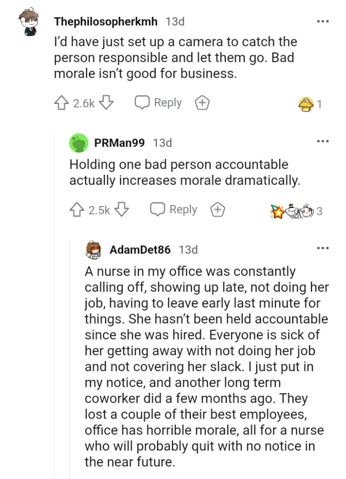
Task: Open the ⋯ menu on Thephilosopherkmh's comment
Action: (323, 21)
